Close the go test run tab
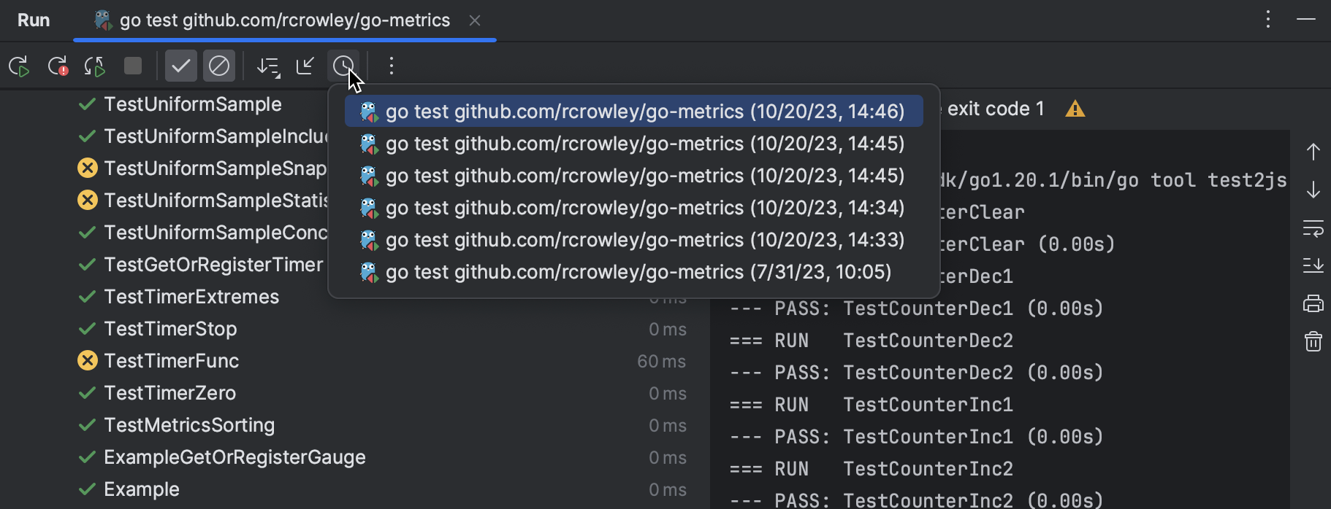This screenshot has height=509, width=1331. [475, 20]
